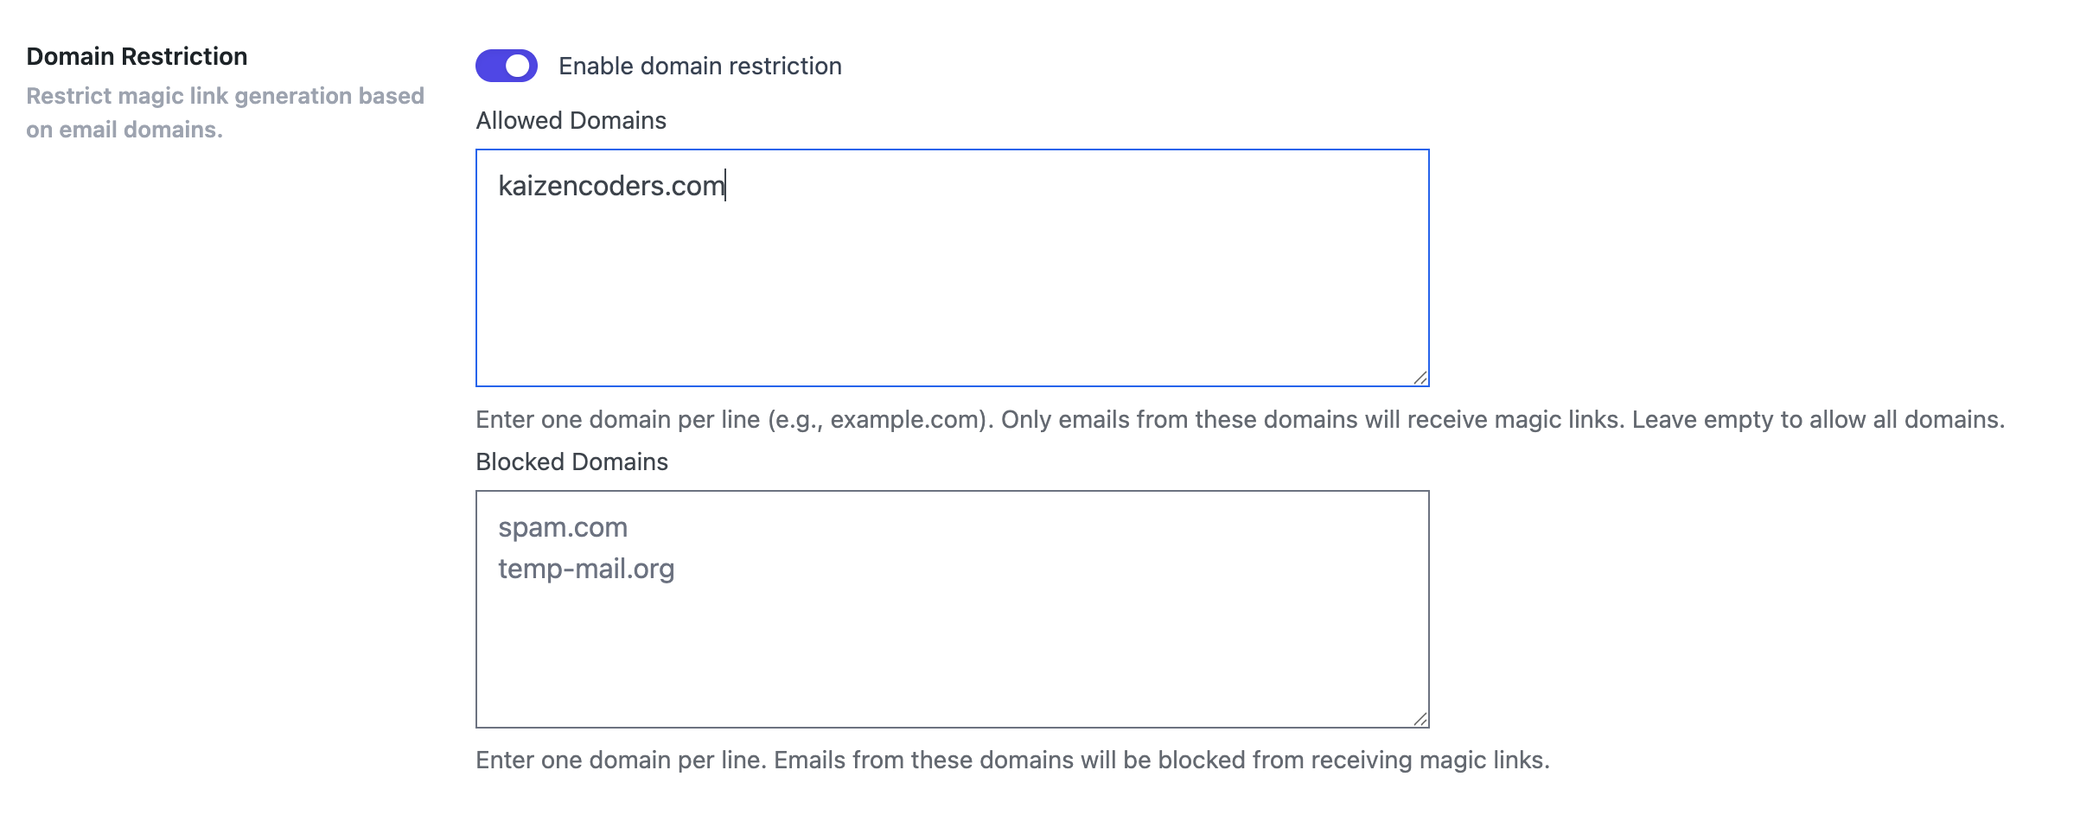The height and width of the screenshot is (821, 2080).
Task: Click the Domain Restriction heading
Action: [138, 56]
